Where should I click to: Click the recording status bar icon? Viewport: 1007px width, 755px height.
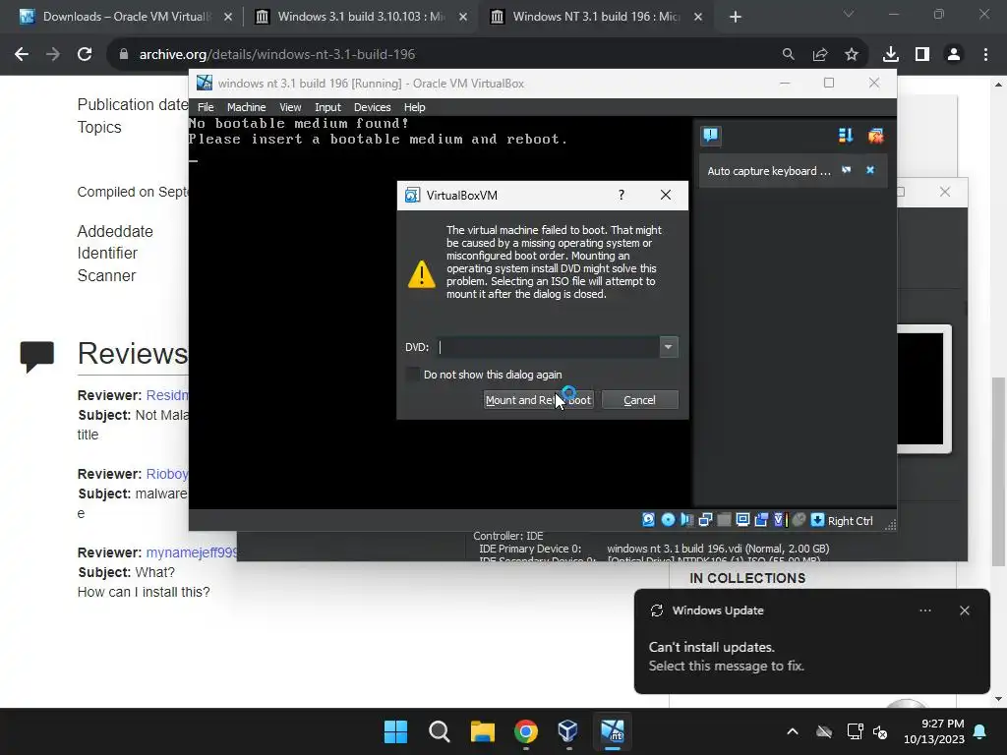pyautogui.click(x=780, y=520)
